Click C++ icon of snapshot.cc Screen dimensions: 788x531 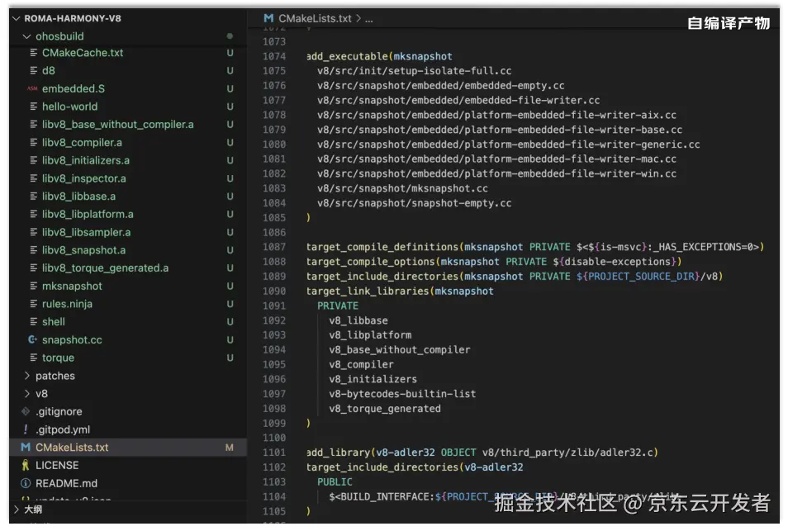click(x=33, y=340)
